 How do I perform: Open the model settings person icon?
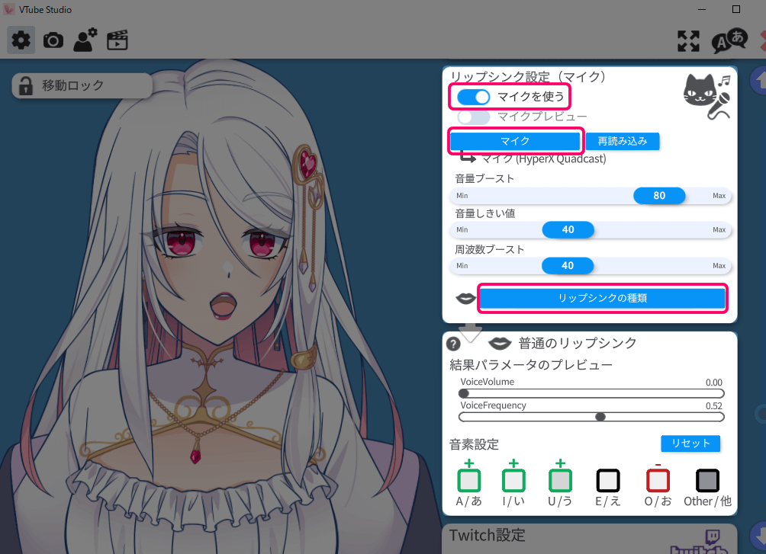85,40
